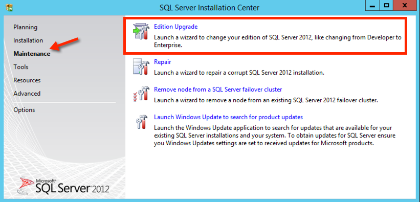Click the Repair description about corrupt installation
This screenshot has width=420, height=202.
coord(239,73)
